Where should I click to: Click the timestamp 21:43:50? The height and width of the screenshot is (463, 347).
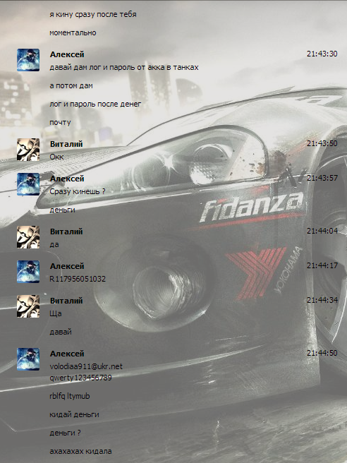pyautogui.click(x=322, y=143)
